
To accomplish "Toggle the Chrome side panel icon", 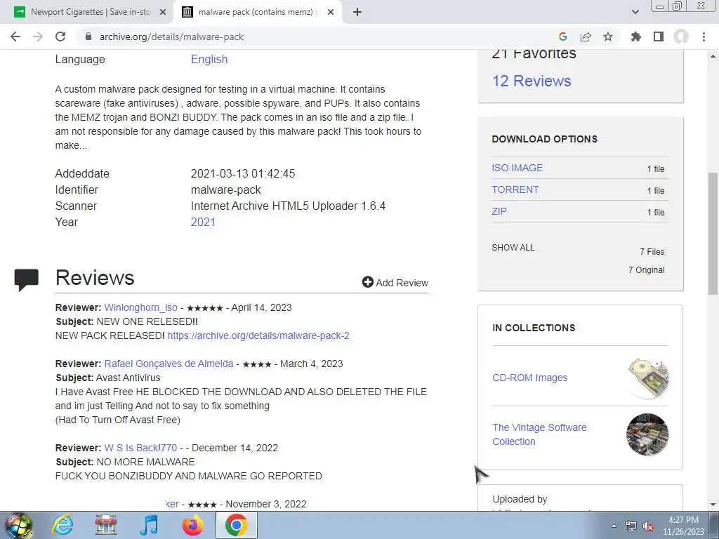I will point(659,36).
